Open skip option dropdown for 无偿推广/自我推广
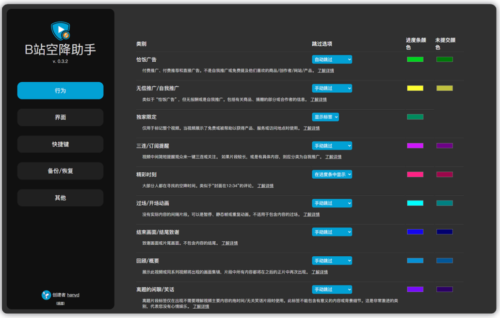Screen dimensions: 500x318 tap(332, 88)
